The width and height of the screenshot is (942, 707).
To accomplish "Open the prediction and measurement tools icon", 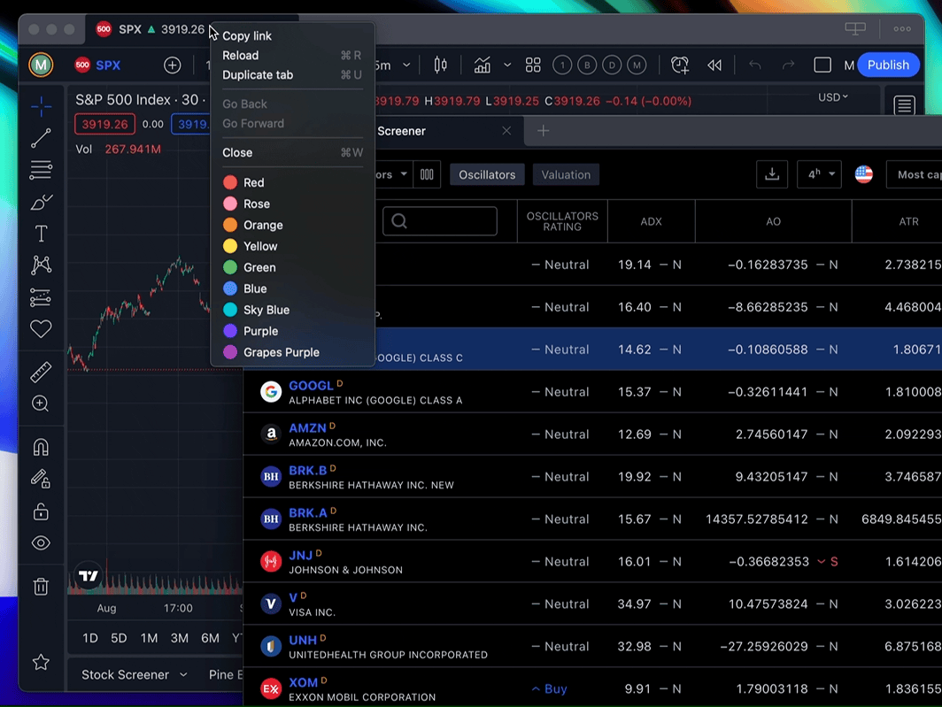I will (41, 297).
